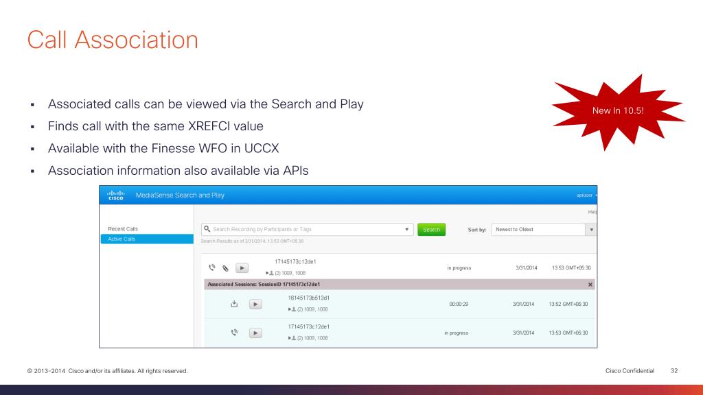
Task: Click the bullet about viewing calls via Search and Play
Action: [x=206, y=104]
